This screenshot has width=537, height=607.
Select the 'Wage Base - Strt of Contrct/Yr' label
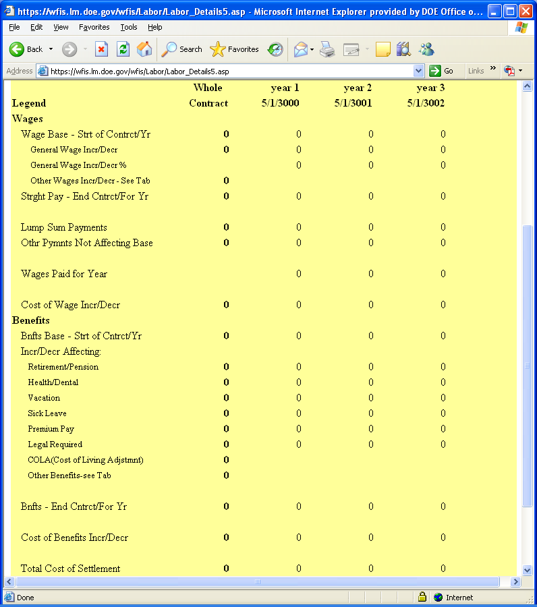pyautogui.click(x=86, y=134)
